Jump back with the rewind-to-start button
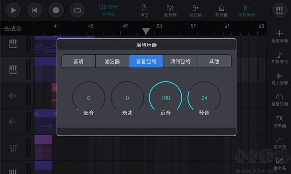291x174 pixels. point(34,10)
